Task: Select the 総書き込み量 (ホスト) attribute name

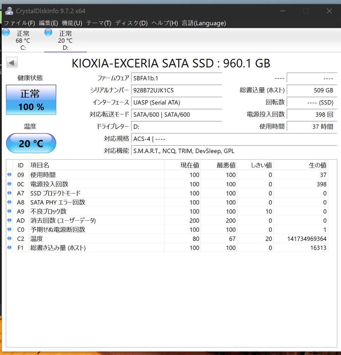Action: coord(58,248)
